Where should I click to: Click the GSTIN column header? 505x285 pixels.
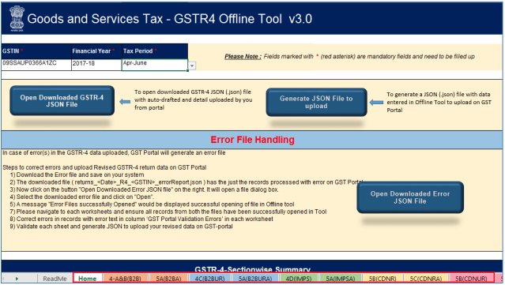(36, 51)
